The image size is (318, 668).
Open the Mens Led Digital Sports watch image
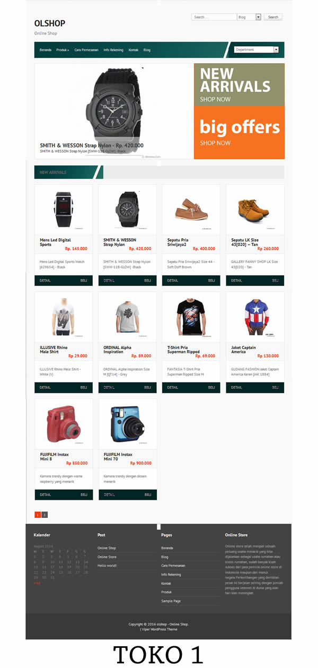pos(64,210)
